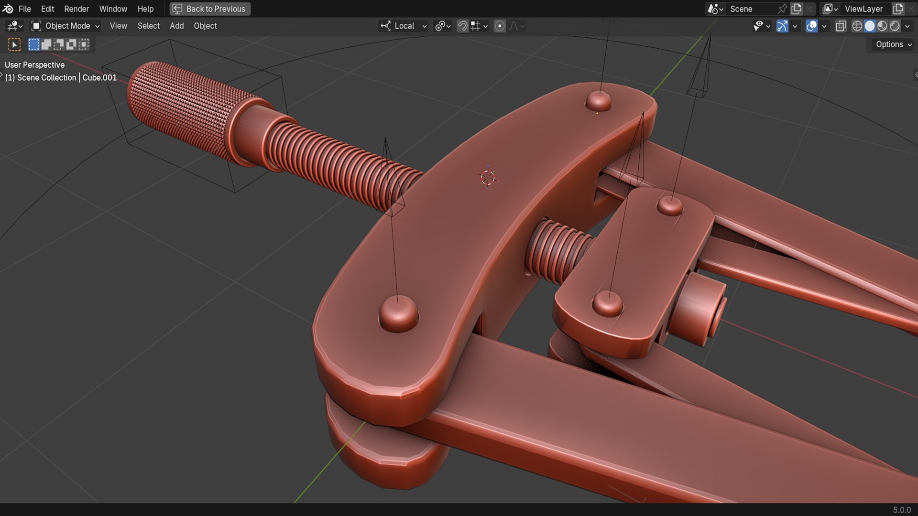Choose the Set new selection mode icon
Screen dimensions: 918x516
coord(33,44)
